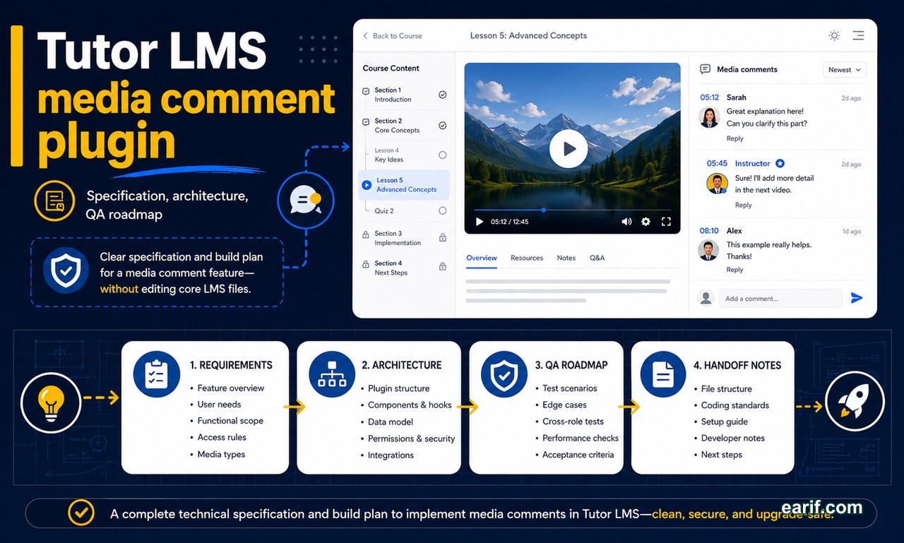Image resolution: width=904 pixels, height=543 pixels.
Task: Reply to Sarah's comment
Action: point(735,138)
